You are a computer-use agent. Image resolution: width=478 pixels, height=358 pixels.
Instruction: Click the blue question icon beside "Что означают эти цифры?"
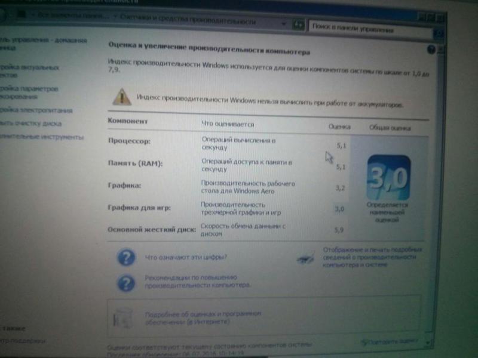(x=125, y=258)
